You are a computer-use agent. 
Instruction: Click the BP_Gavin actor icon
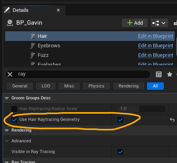coord(10,23)
